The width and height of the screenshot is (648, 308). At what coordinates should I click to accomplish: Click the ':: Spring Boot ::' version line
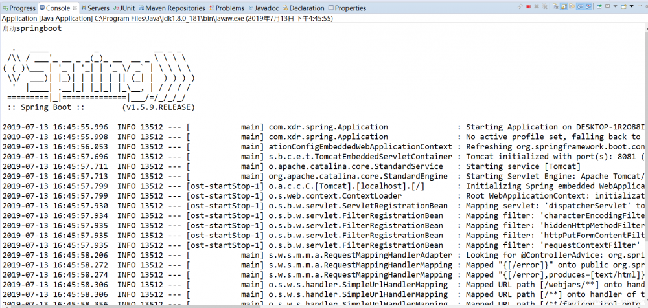(101, 107)
